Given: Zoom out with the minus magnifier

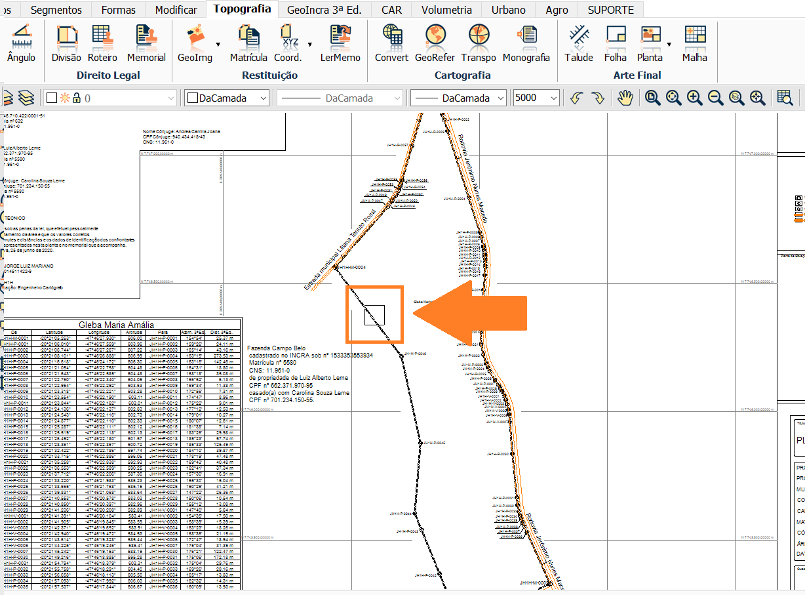Looking at the screenshot, I should coord(715,98).
